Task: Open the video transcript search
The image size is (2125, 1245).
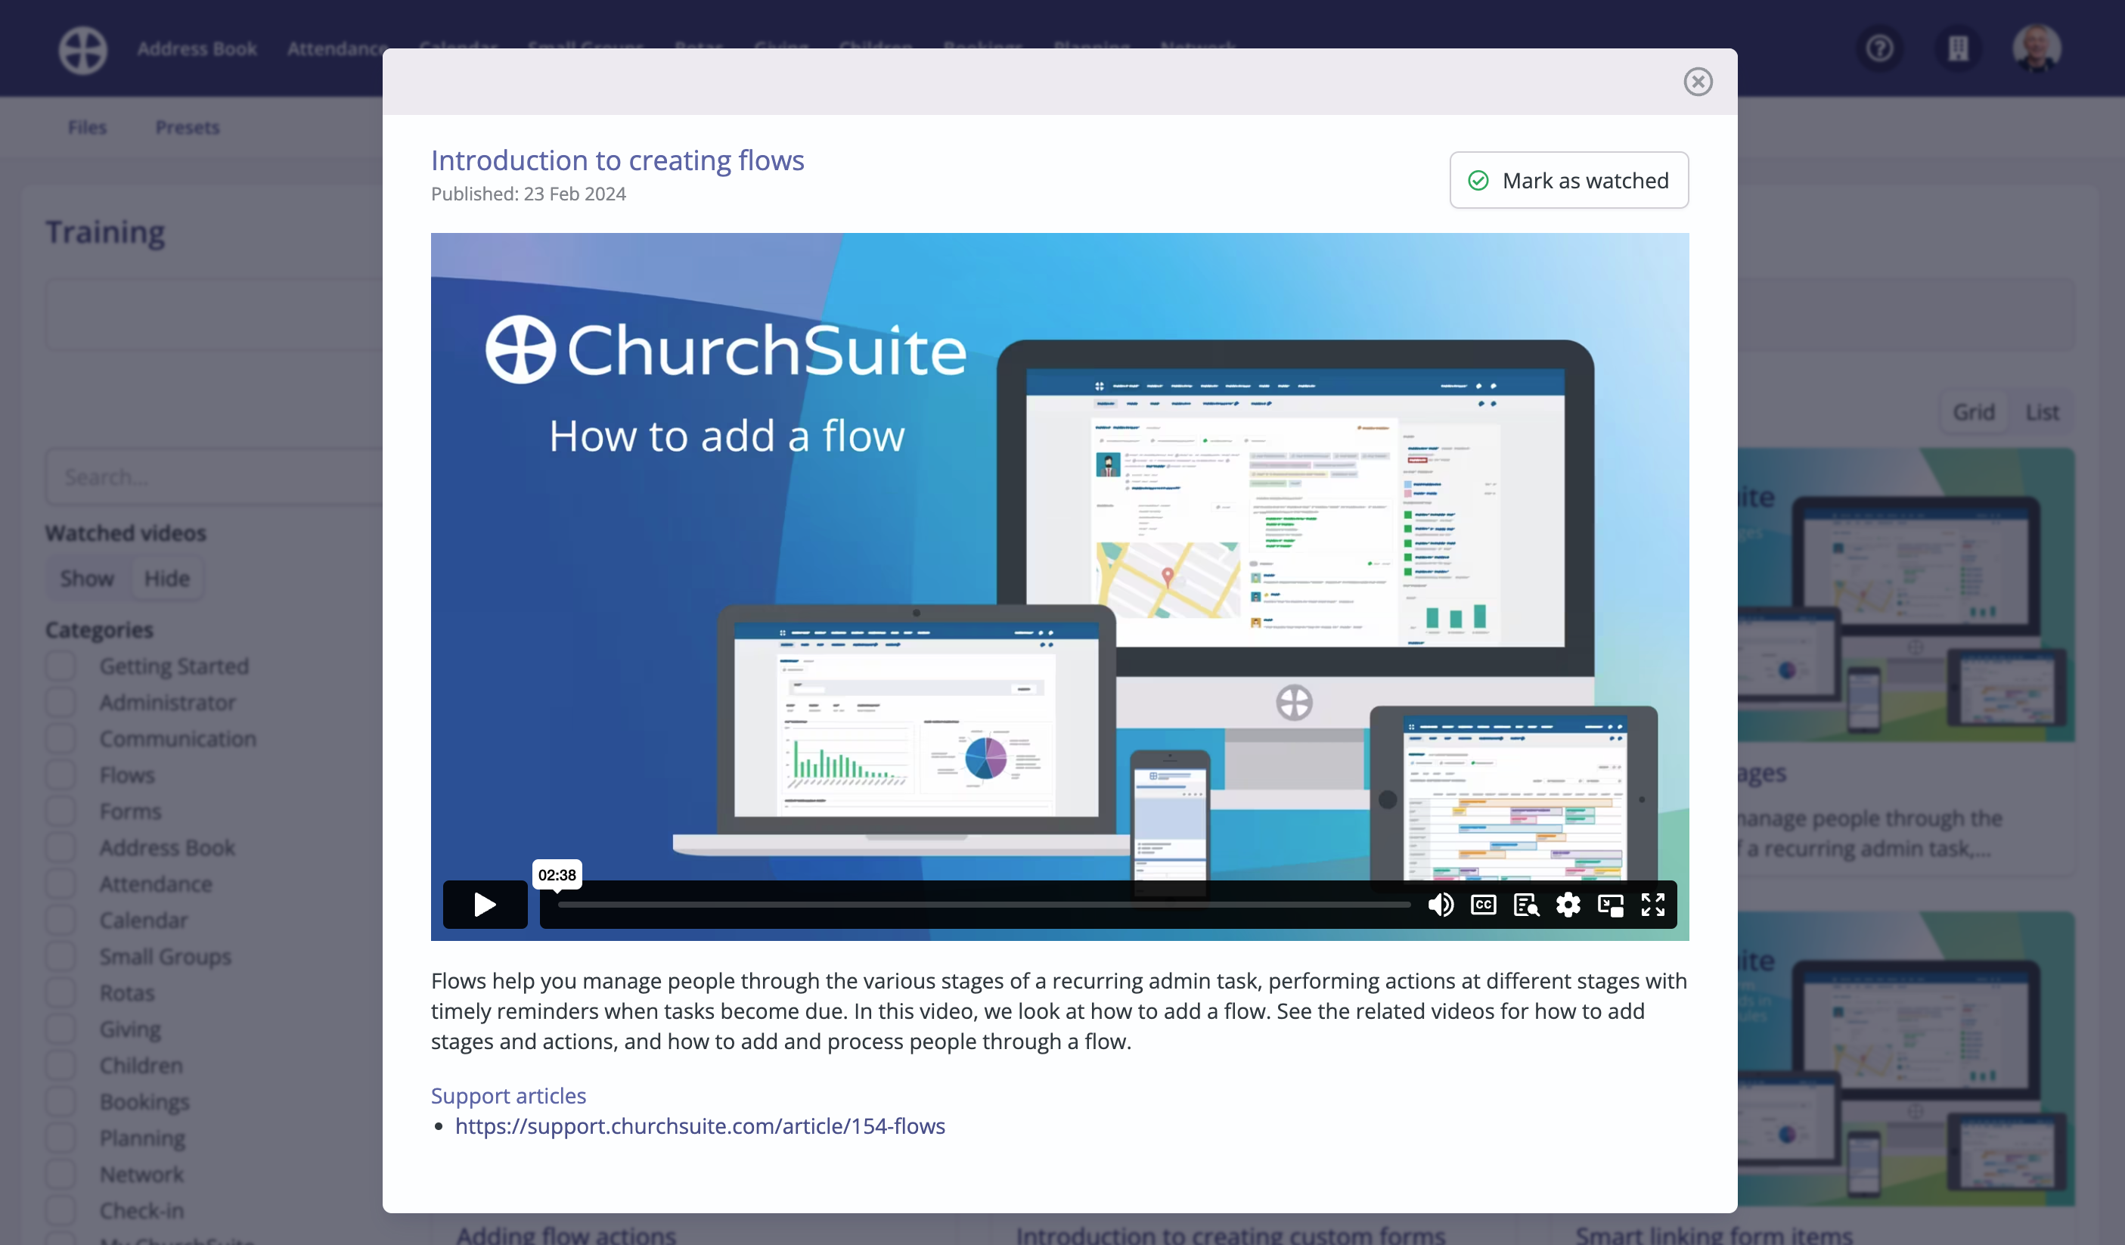Action: coord(1526,904)
